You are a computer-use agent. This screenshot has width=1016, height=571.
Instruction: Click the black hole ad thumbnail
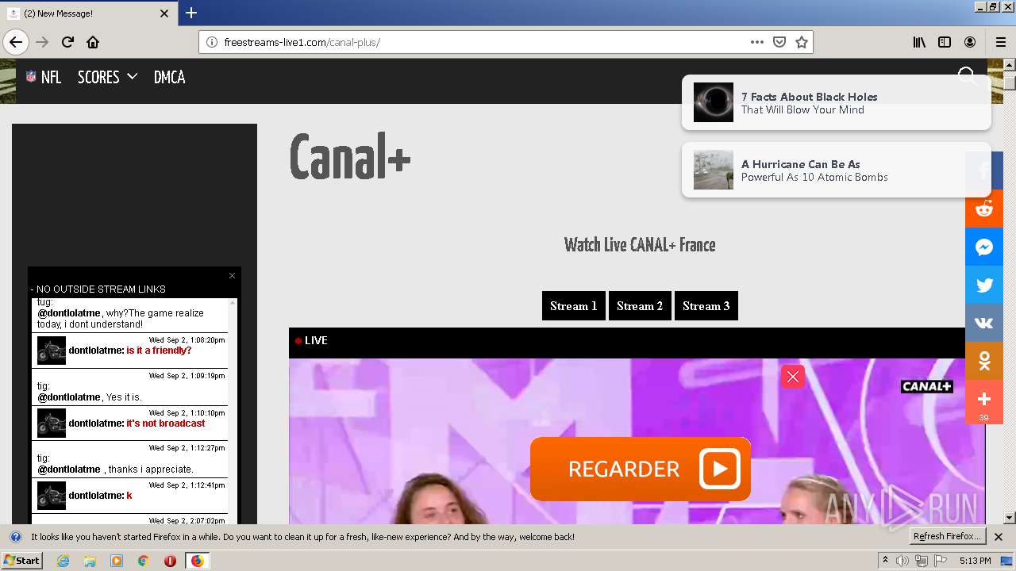tap(714, 102)
